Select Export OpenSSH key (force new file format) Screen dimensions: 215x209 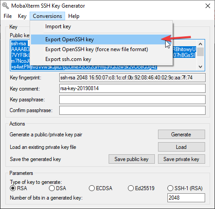pos(101,49)
